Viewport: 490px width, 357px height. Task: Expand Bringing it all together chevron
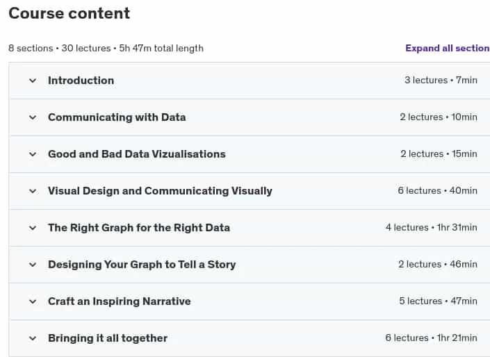click(x=33, y=338)
